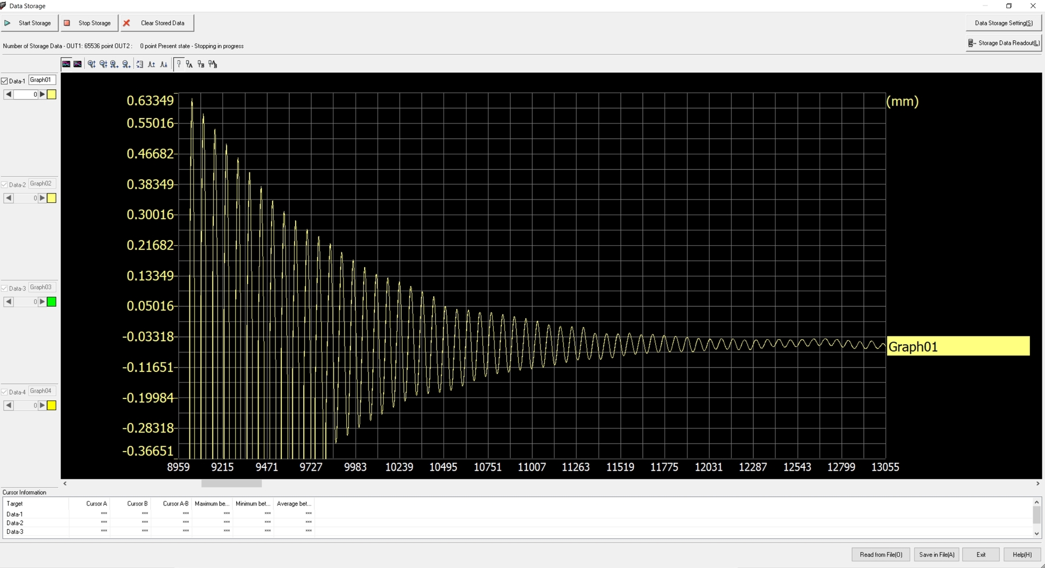This screenshot has width=1045, height=568.
Task: Click the Graph01 name input field
Action: click(42, 80)
